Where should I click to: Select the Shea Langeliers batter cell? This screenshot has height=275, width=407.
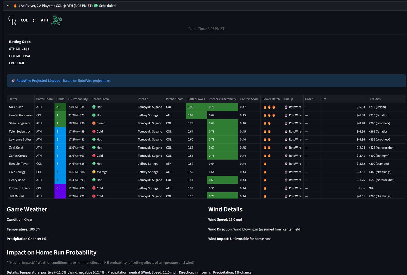[21, 123]
